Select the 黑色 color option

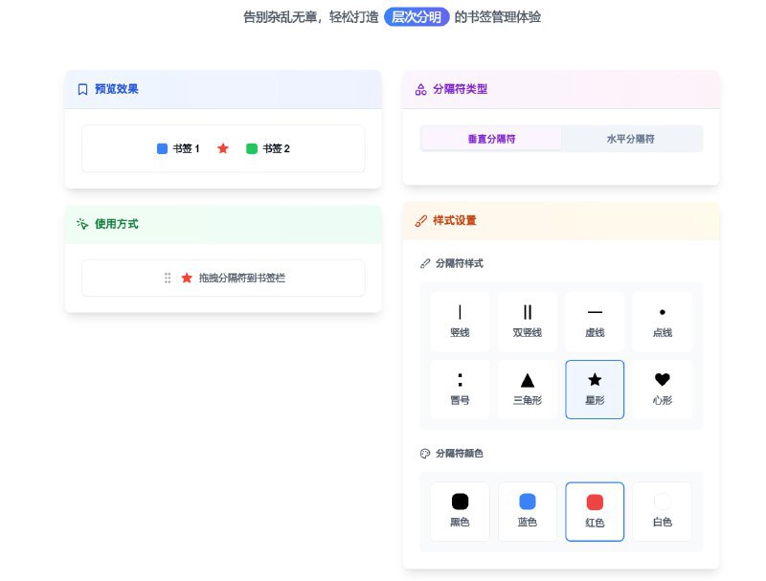[460, 511]
